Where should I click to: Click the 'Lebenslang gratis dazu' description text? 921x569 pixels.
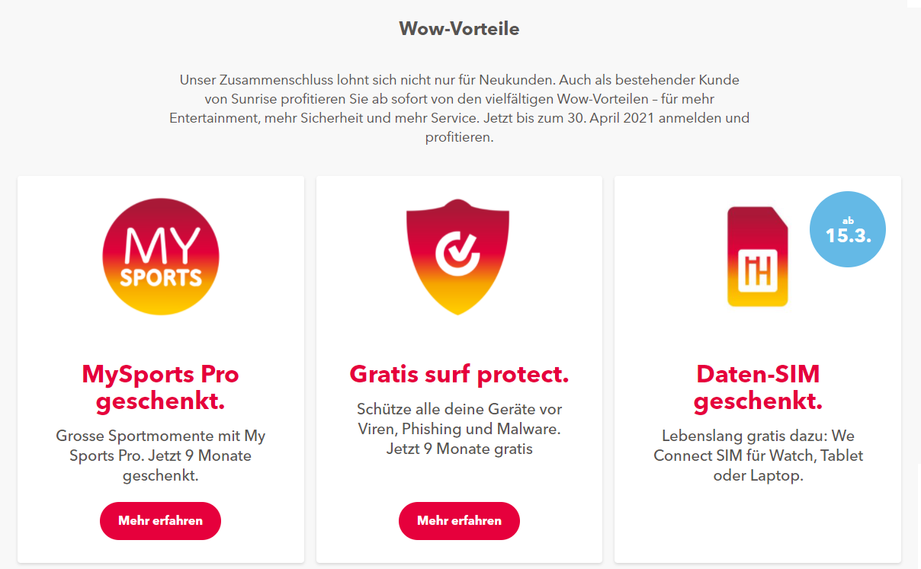(x=758, y=456)
